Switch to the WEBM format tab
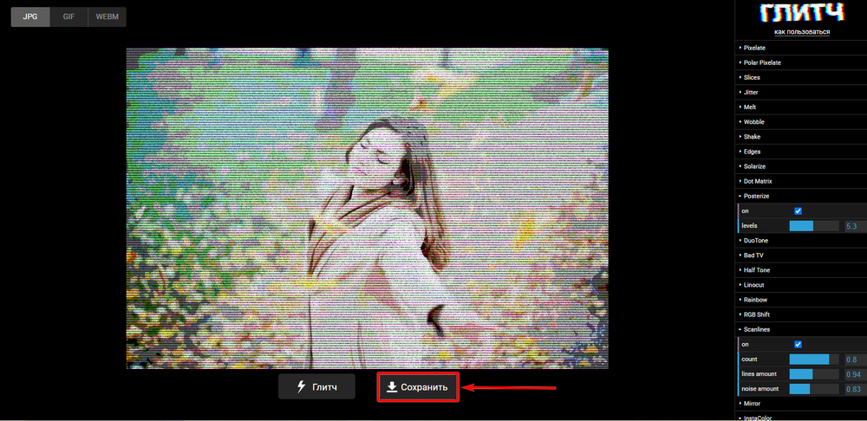 coord(107,16)
